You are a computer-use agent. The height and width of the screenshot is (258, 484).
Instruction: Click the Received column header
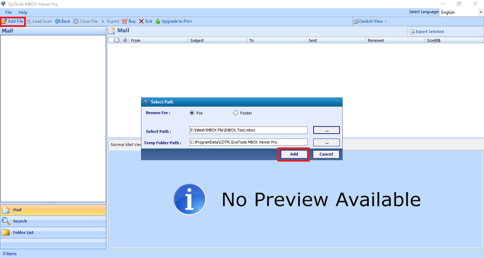pos(395,40)
